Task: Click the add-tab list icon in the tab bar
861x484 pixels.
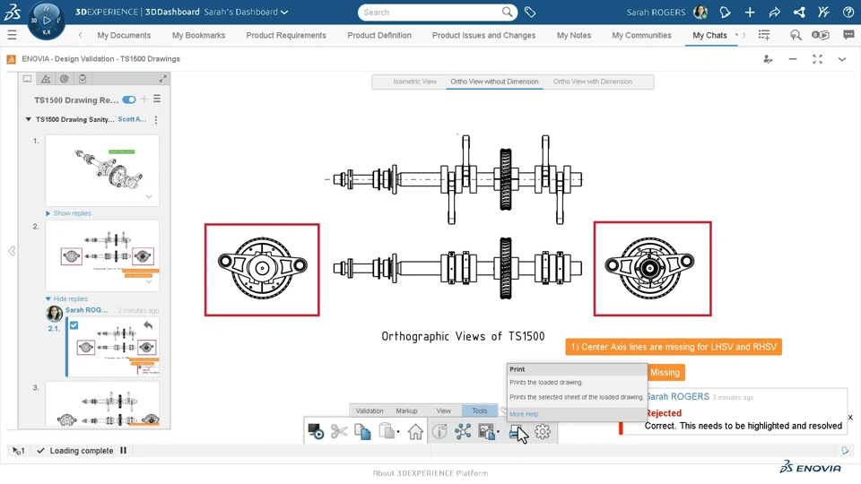Action: coord(764,35)
